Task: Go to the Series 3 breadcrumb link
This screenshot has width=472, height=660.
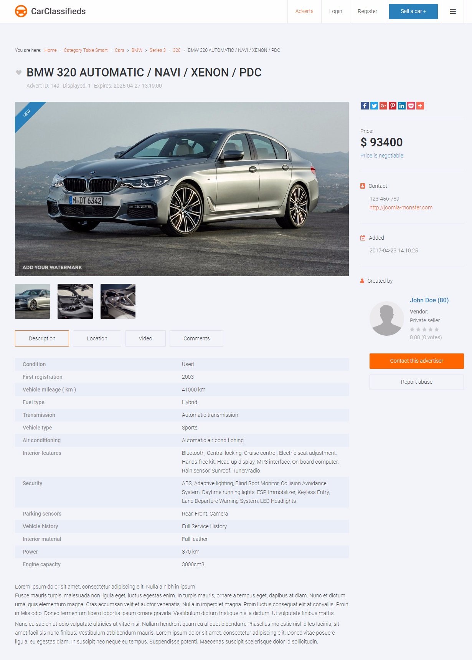Action: tap(158, 50)
